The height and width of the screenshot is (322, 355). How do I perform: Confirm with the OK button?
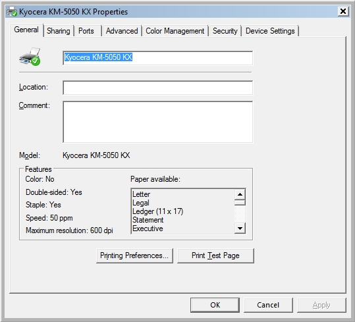pyautogui.click(x=215, y=305)
